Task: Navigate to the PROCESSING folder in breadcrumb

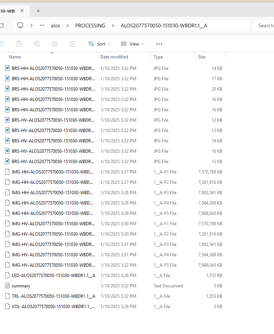Action: point(90,26)
